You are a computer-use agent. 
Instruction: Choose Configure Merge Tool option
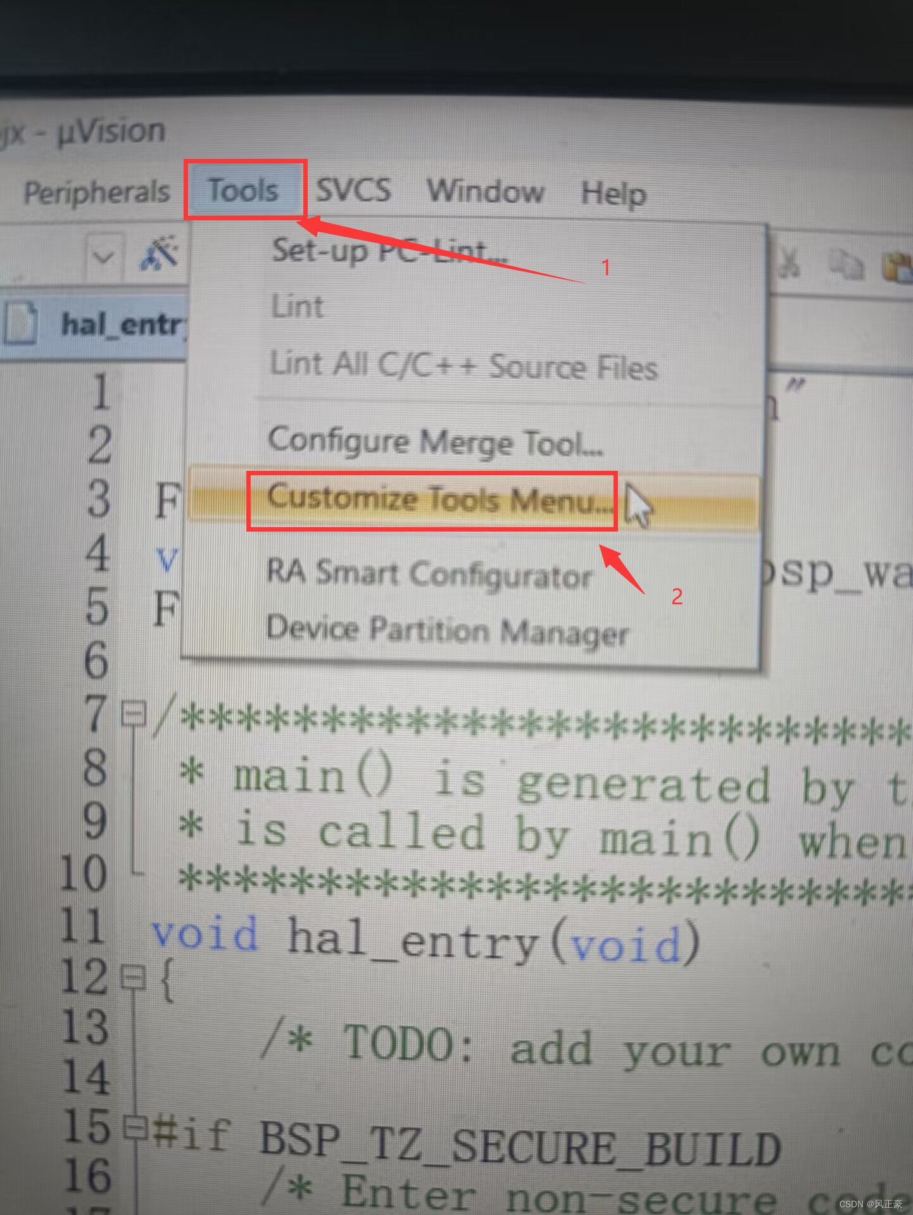pos(436,442)
